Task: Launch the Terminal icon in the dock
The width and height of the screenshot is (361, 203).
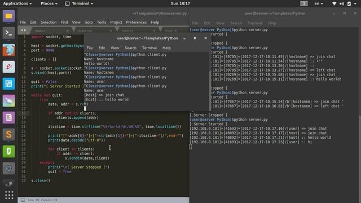Action: tap(9, 33)
